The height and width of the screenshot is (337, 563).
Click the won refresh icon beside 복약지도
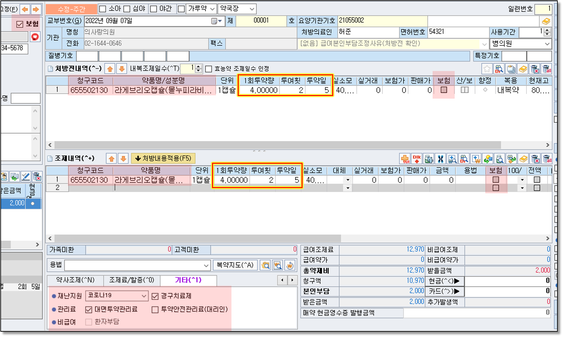(290, 265)
